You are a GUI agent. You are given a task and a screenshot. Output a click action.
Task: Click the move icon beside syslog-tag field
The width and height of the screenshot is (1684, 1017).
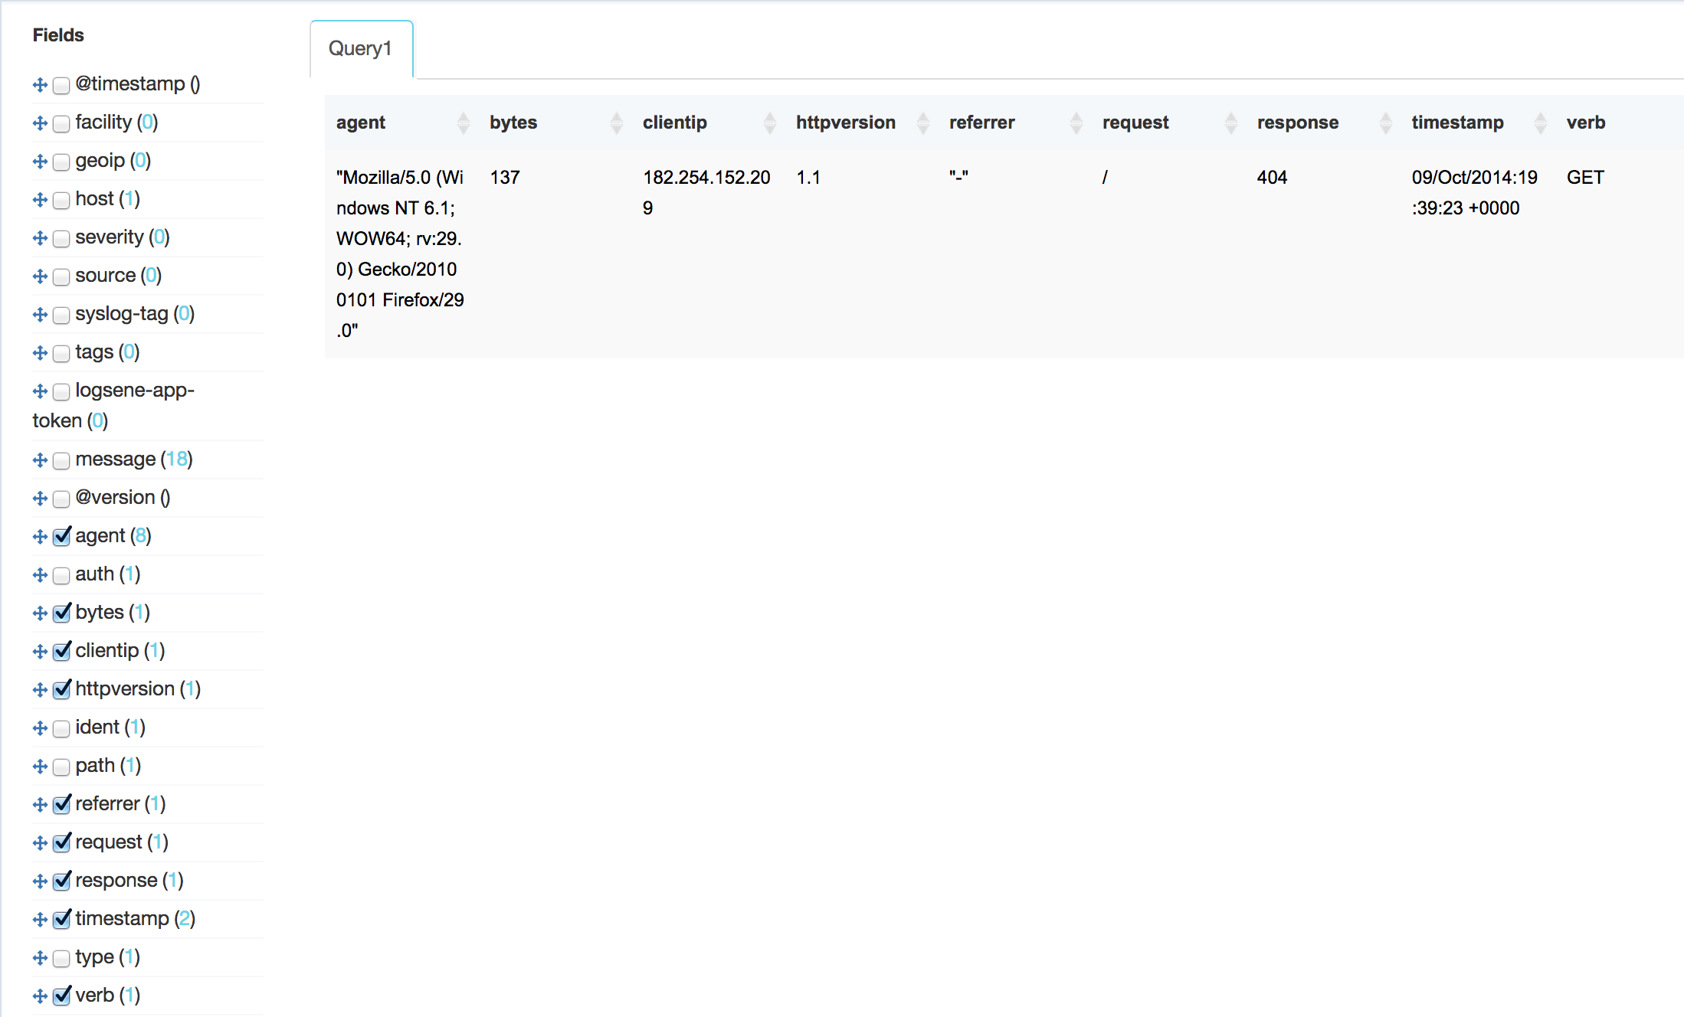pyautogui.click(x=40, y=314)
